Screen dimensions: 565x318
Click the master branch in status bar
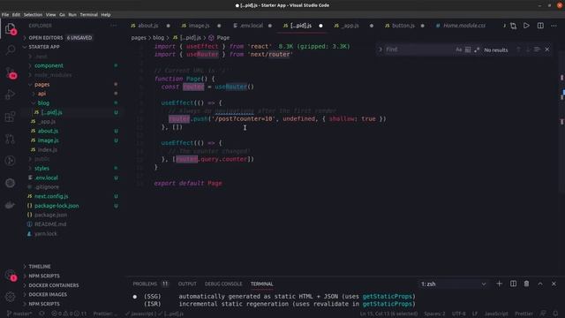click(19, 314)
